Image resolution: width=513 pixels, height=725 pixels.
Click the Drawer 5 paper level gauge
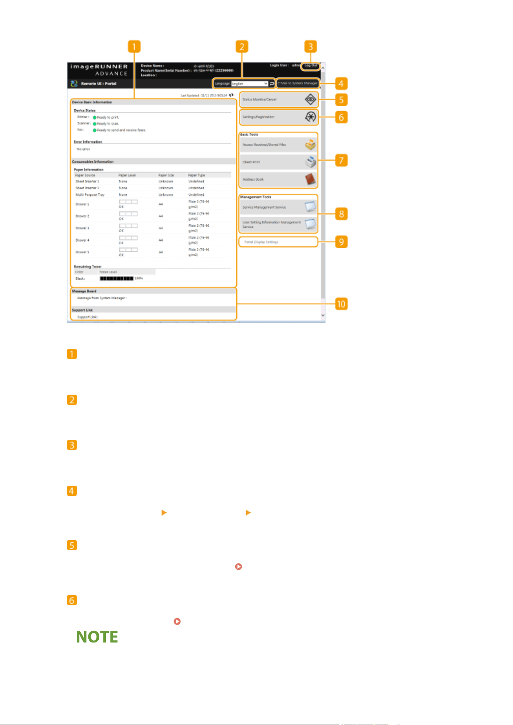click(128, 250)
